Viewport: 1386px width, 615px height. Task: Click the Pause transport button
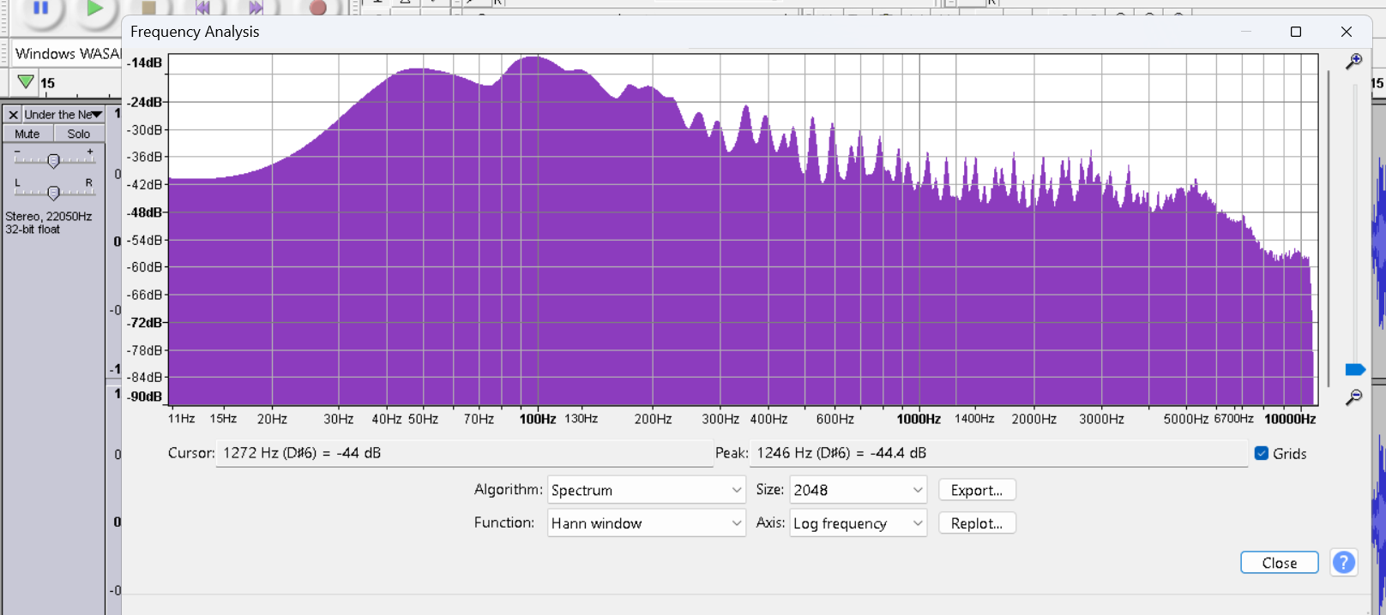pos(40,8)
